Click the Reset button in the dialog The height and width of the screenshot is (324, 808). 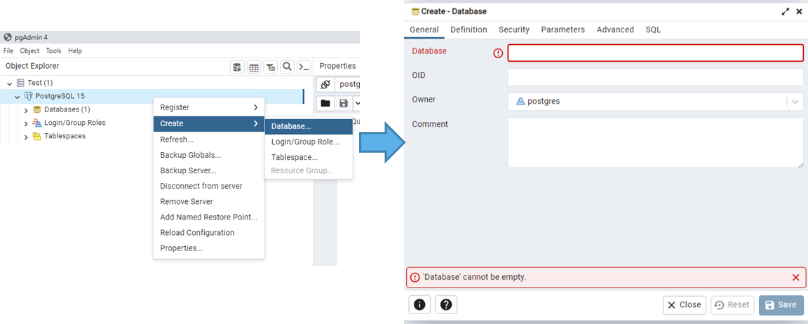732,305
